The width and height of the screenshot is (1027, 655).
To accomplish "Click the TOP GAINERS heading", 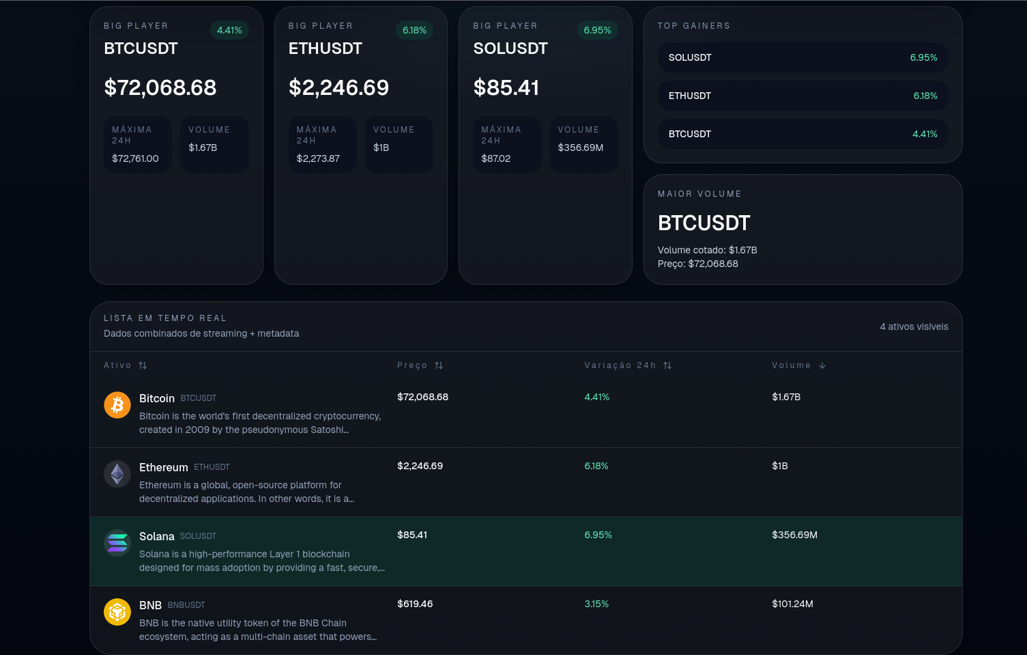I will 694,26.
